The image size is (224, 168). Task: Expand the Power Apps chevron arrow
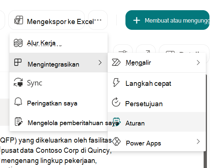pyautogui.click(x=198, y=141)
